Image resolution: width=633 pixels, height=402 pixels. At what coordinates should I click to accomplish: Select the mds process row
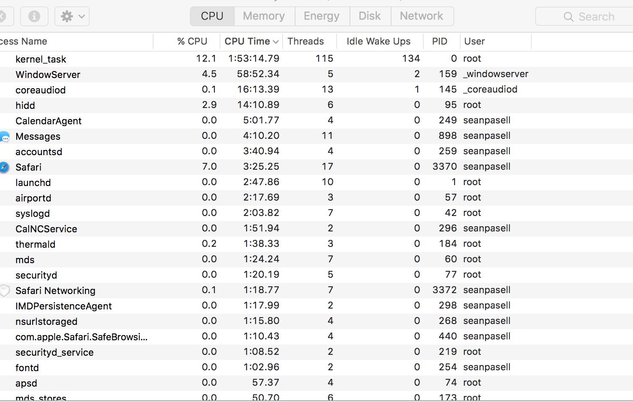316,260
